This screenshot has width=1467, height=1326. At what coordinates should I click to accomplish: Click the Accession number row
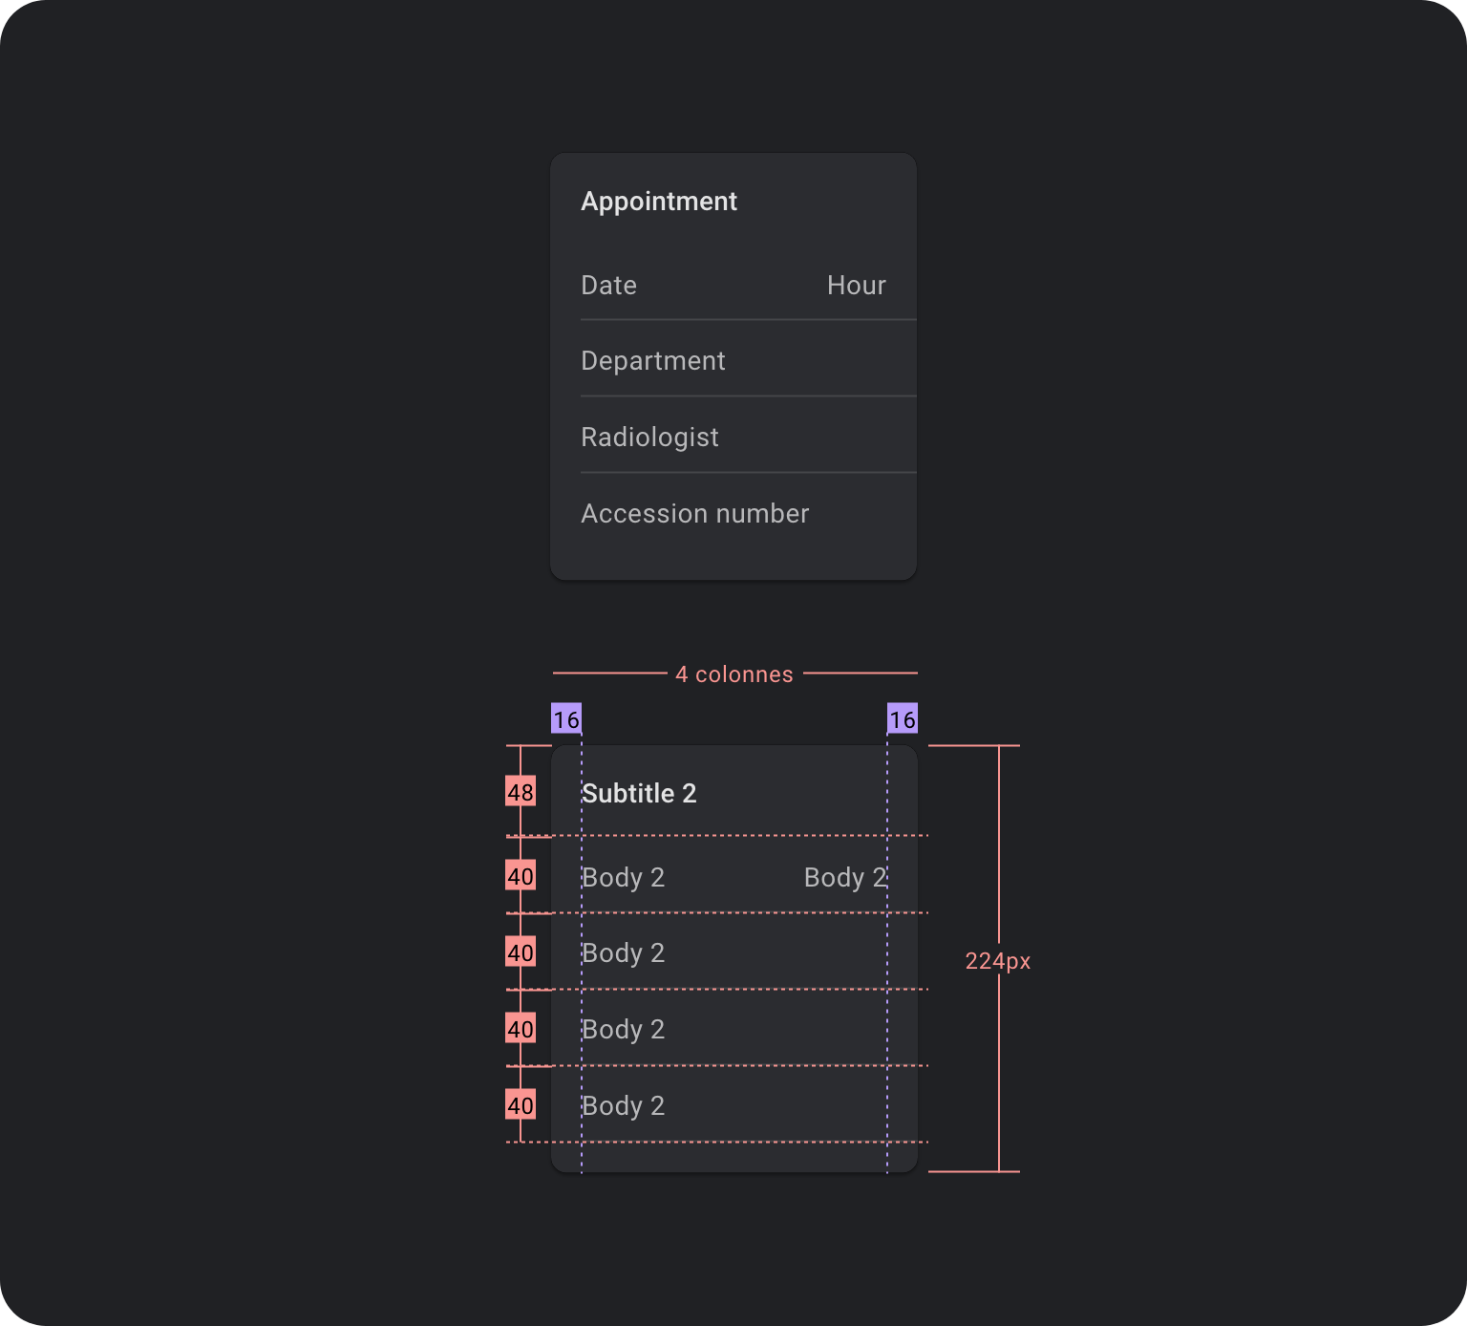[733, 513]
